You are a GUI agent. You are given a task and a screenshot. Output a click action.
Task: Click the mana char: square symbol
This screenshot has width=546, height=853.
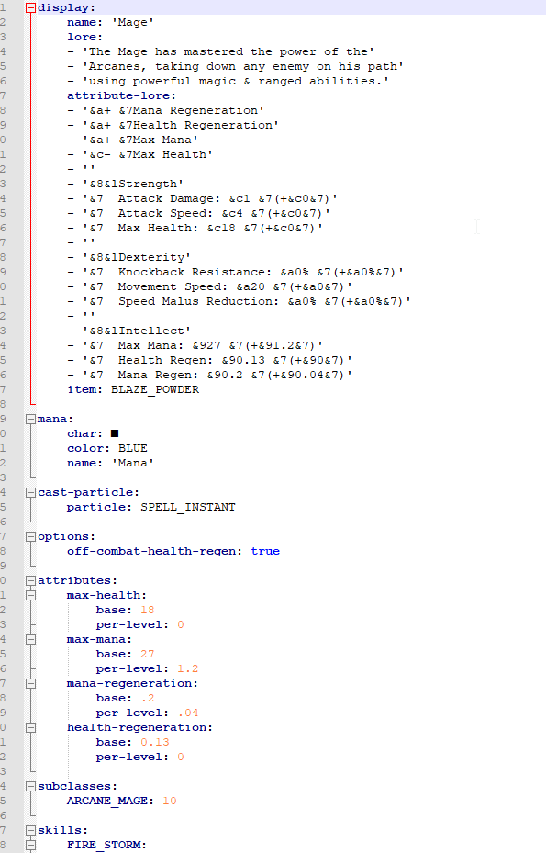115,433
